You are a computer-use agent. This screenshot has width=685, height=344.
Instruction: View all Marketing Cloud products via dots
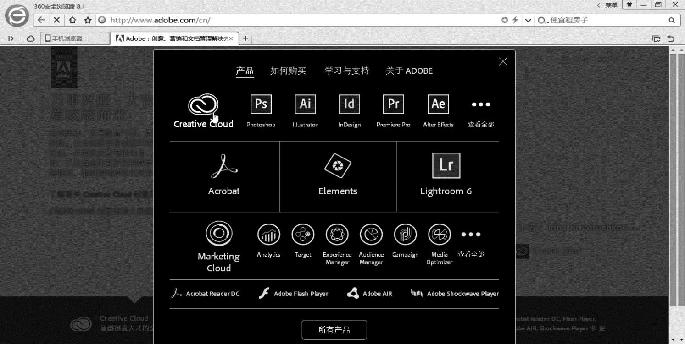[471, 235]
